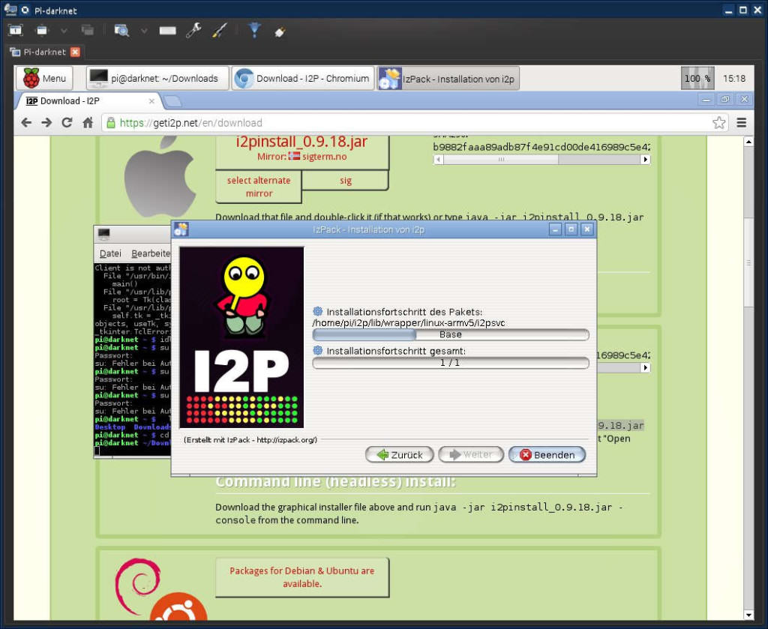
Task: Click the Chromium home icon
Action: (x=88, y=123)
